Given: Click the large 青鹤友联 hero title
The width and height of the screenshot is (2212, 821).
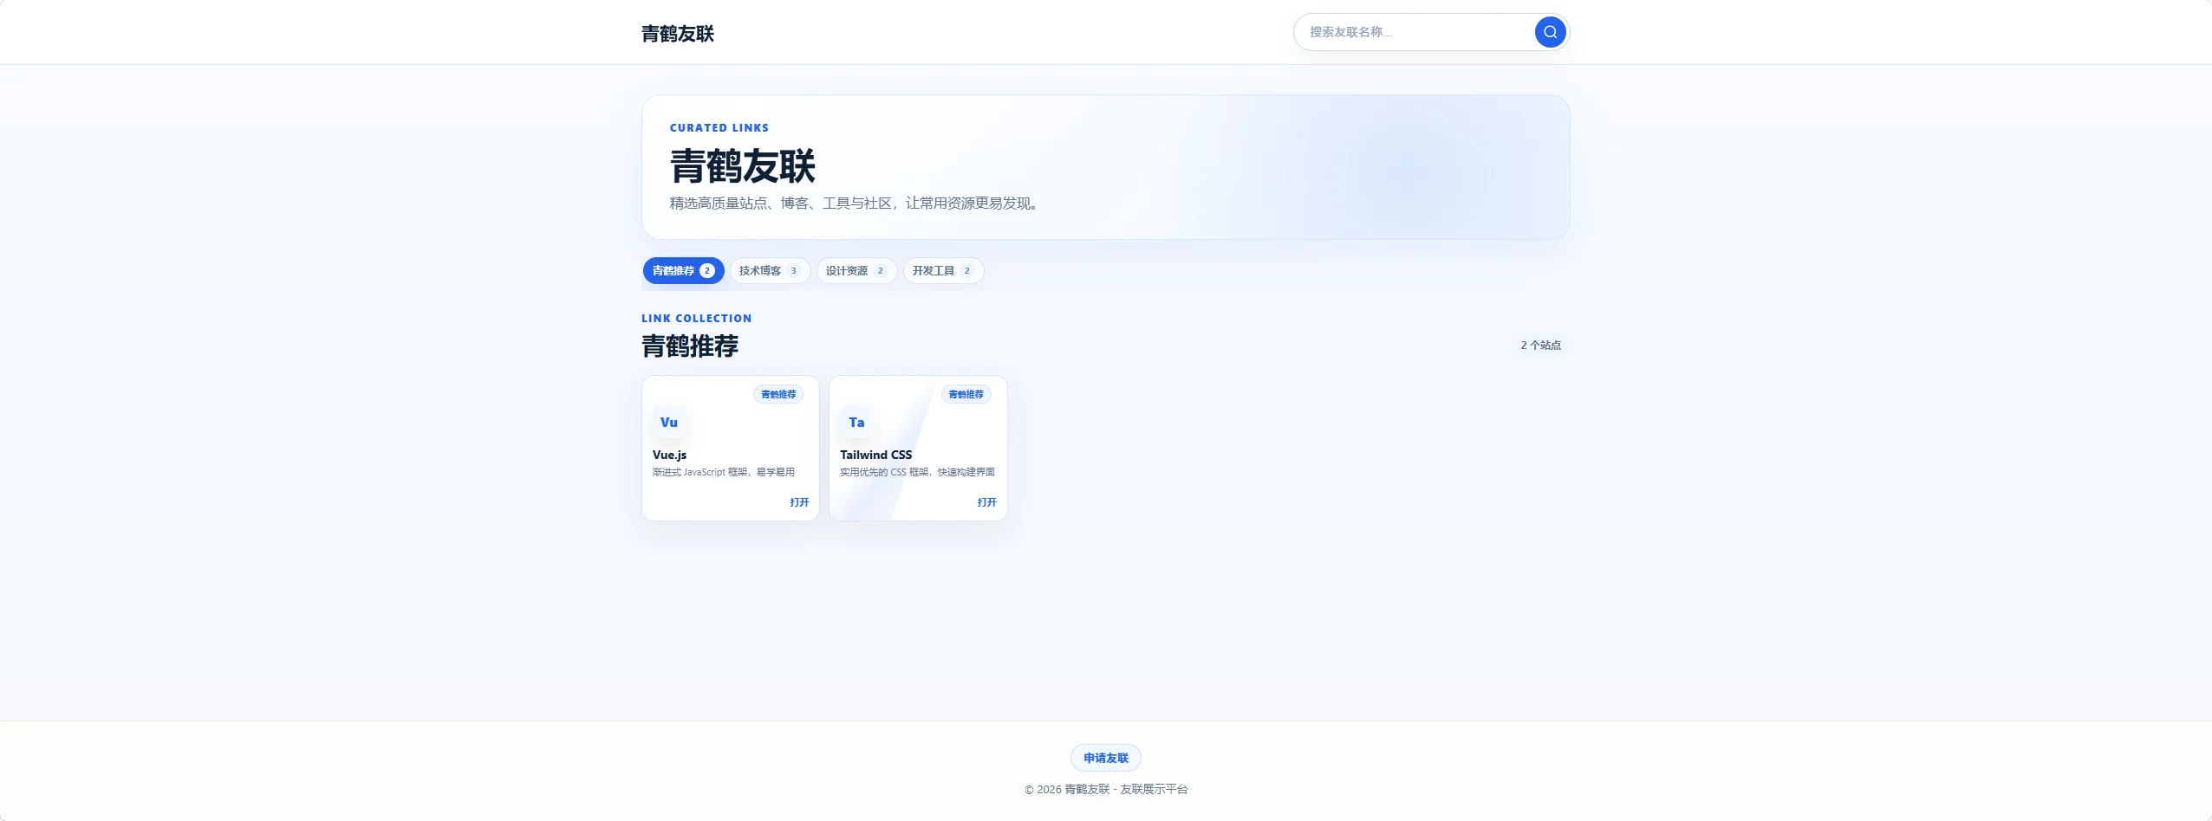Looking at the screenshot, I should point(743,166).
